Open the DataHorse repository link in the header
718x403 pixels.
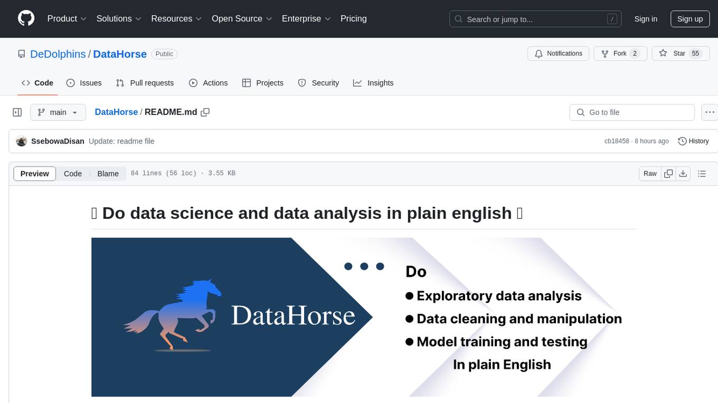pos(120,54)
